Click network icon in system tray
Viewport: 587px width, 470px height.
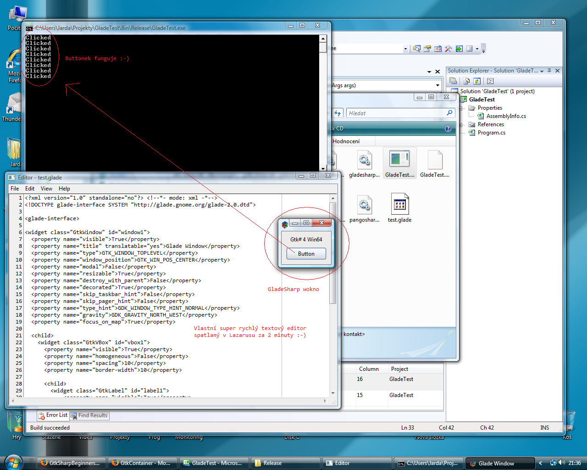pyautogui.click(x=553, y=463)
